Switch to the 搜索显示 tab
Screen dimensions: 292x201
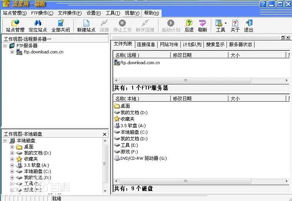(x=215, y=45)
